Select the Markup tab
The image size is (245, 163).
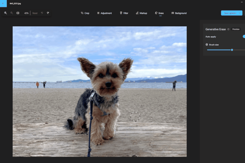click(x=141, y=13)
